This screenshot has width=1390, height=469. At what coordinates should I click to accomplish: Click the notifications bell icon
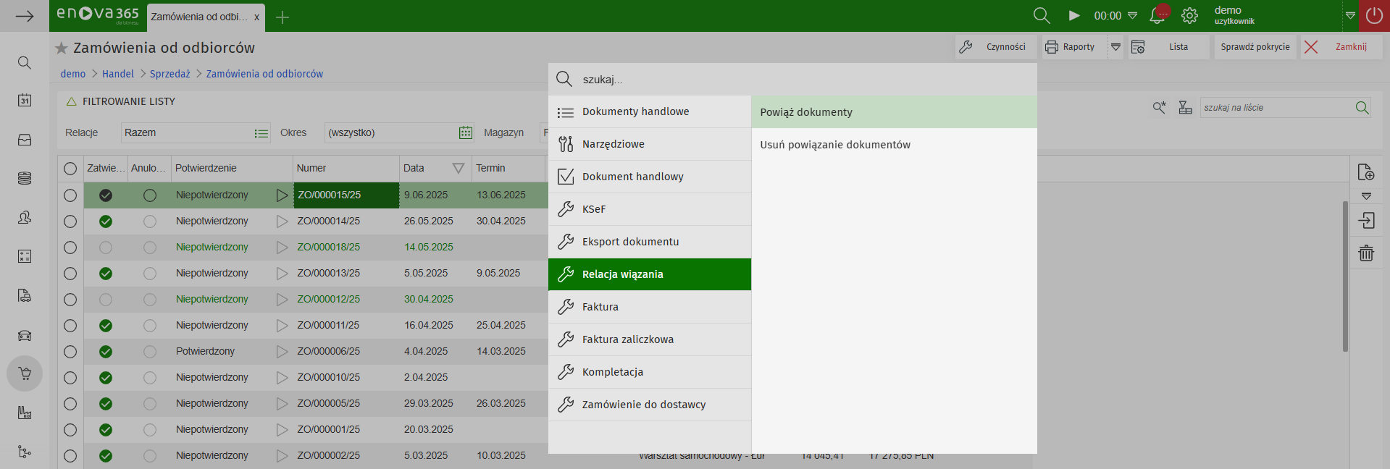pyautogui.click(x=1157, y=16)
